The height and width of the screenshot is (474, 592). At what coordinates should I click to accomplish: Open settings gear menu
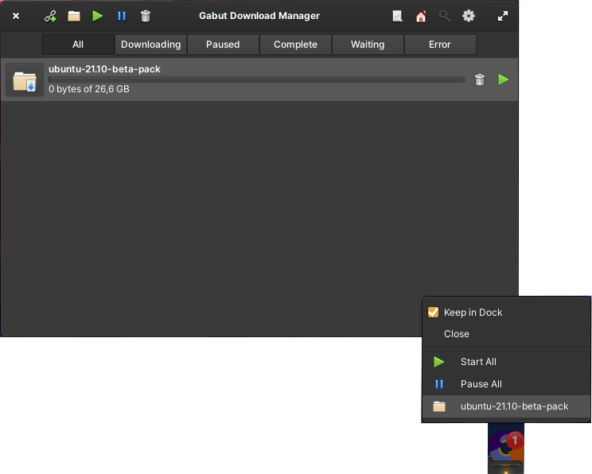click(469, 16)
